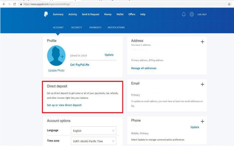Image resolution: width=234 pixels, height=146 pixels.
Task: Click Set up or view direct deposit
Action: (x=64, y=105)
